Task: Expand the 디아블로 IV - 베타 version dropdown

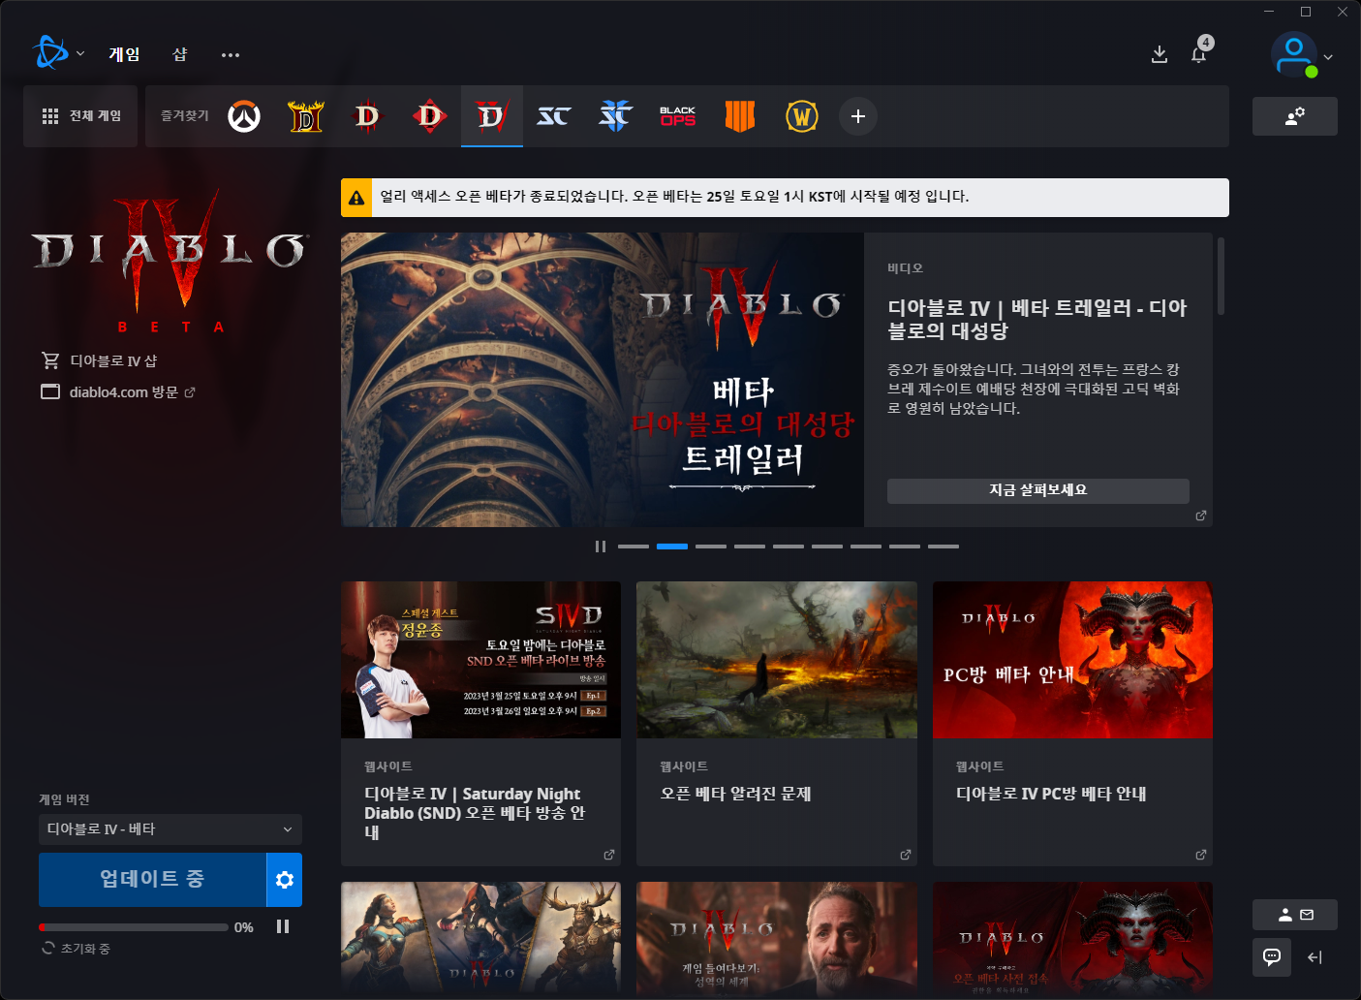Action: pos(170,829)
